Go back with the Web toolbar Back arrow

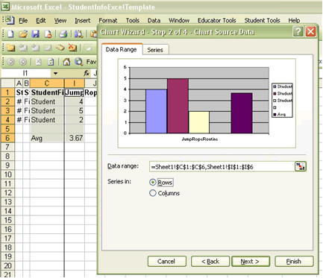(10, 61)
